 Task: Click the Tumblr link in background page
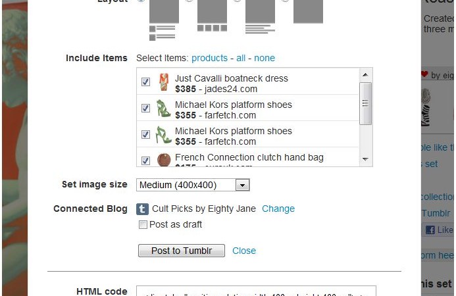point(437,213)
